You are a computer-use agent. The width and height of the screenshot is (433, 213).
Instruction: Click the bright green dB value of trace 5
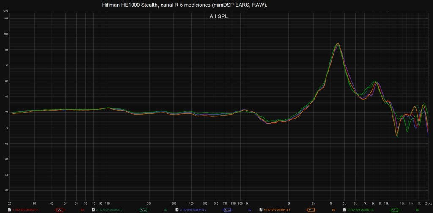pos(417,210)
